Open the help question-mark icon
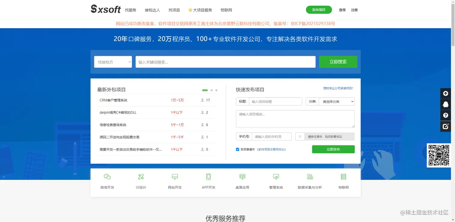The image size is (455, 222). (445, 115)
